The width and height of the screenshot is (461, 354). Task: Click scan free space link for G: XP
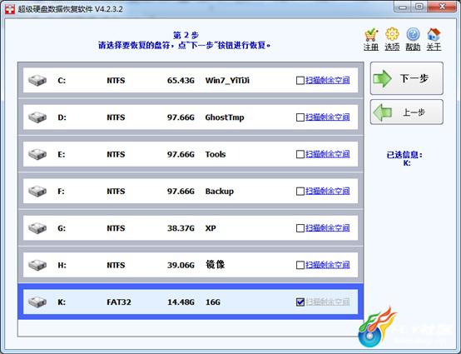coord(328,228)
